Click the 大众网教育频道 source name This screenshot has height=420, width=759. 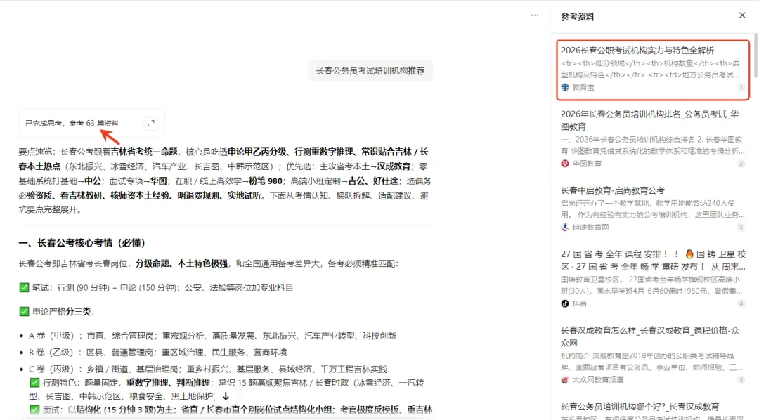tap(598, 380)
